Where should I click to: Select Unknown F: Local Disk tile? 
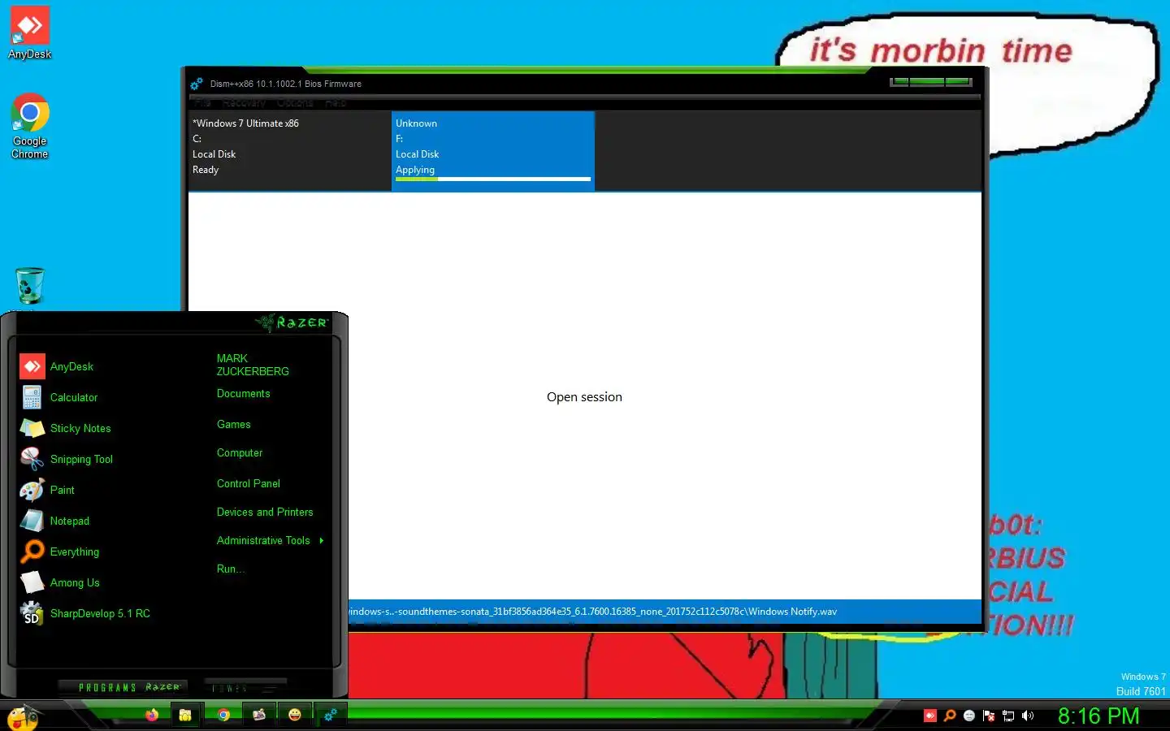pyautogui.click(x=493, y=151)
